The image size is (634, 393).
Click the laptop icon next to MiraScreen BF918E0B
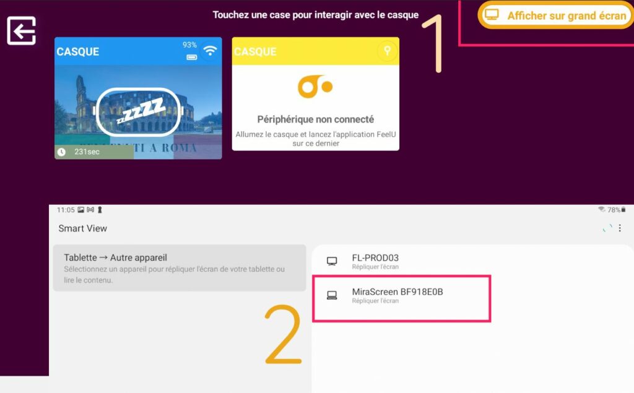pyautogui.click(x=332, y=295)
